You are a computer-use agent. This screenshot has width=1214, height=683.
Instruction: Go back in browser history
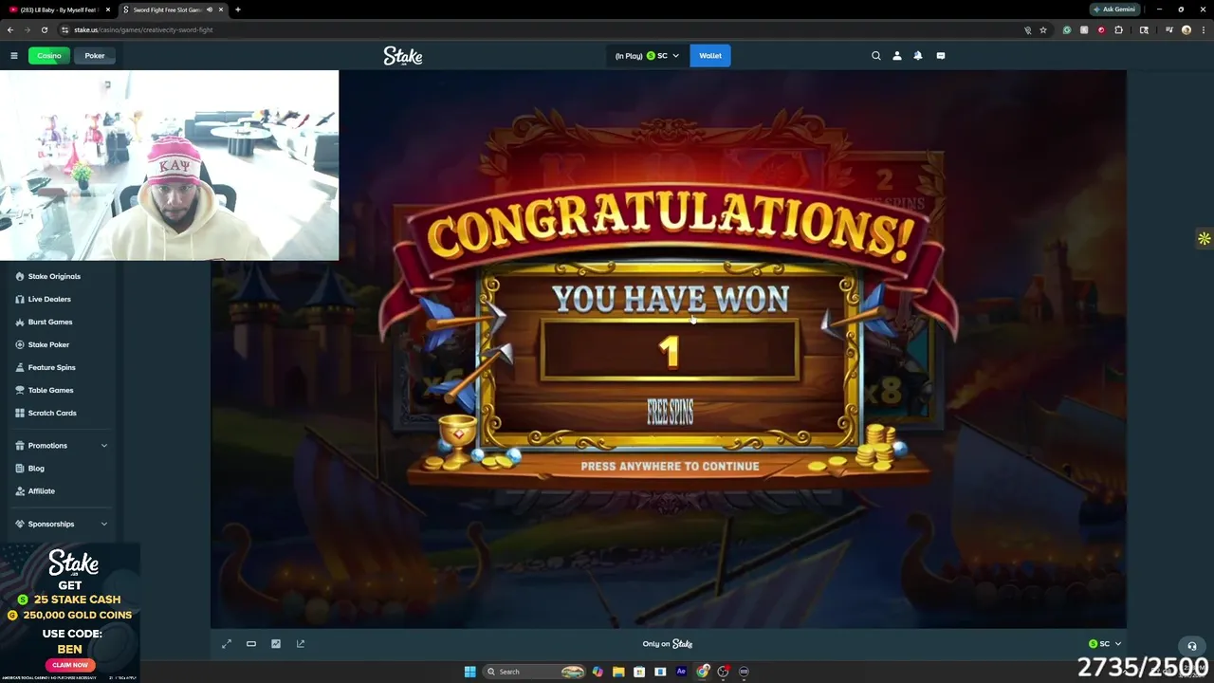[10, 29]
